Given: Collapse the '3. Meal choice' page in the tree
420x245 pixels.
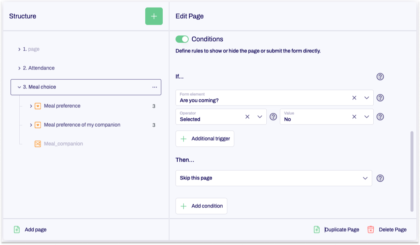Looking at the screenshot, I should pos(19,87).
